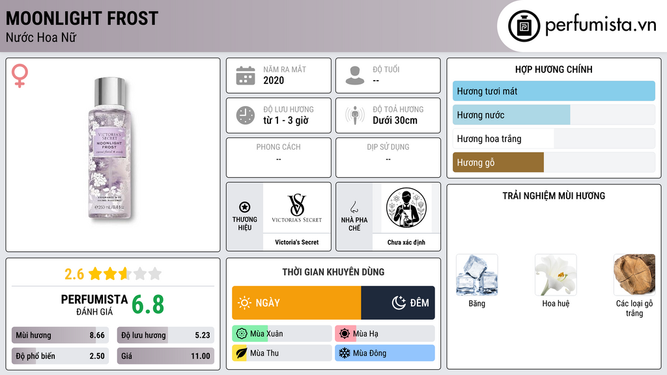Screen dimensions: 667x375
Task: Open the Moonlight Frost bottle image
Action: coord(109,148)
